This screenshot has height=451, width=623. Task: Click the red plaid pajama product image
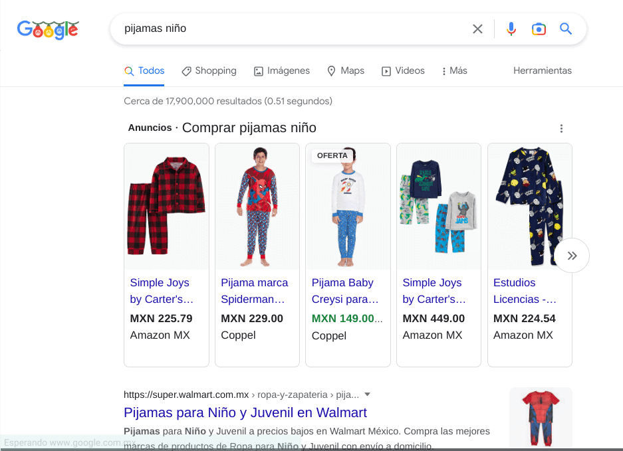point(166,206)
